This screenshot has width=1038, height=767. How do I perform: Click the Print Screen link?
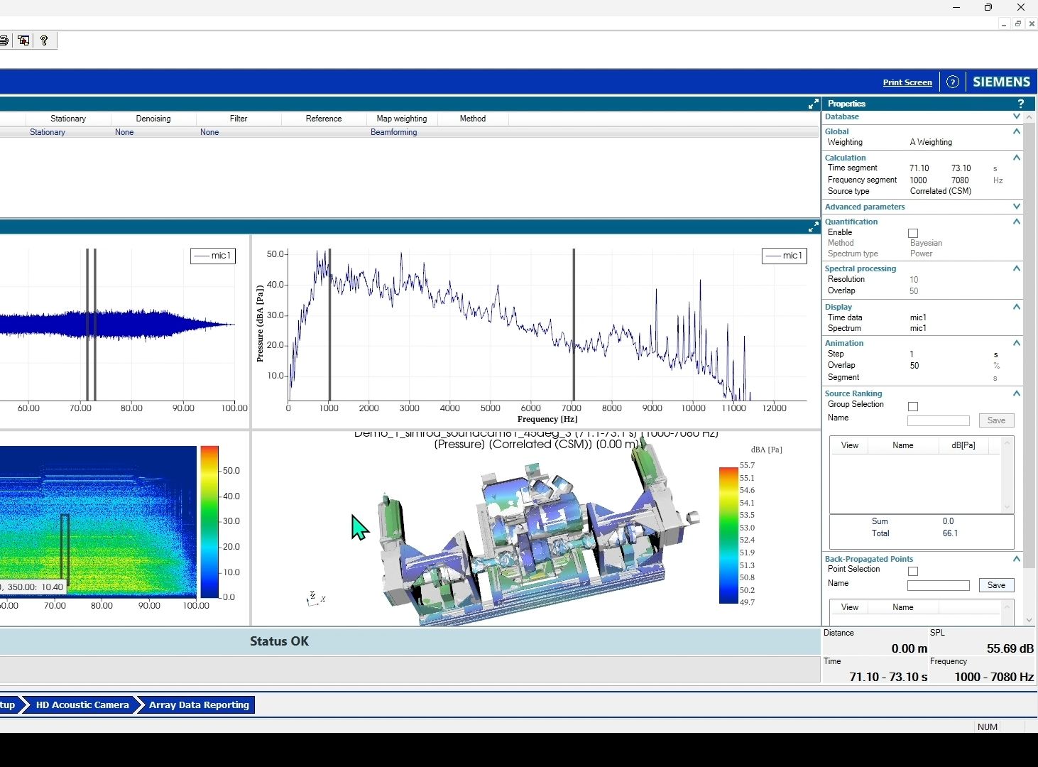(907, 82)
